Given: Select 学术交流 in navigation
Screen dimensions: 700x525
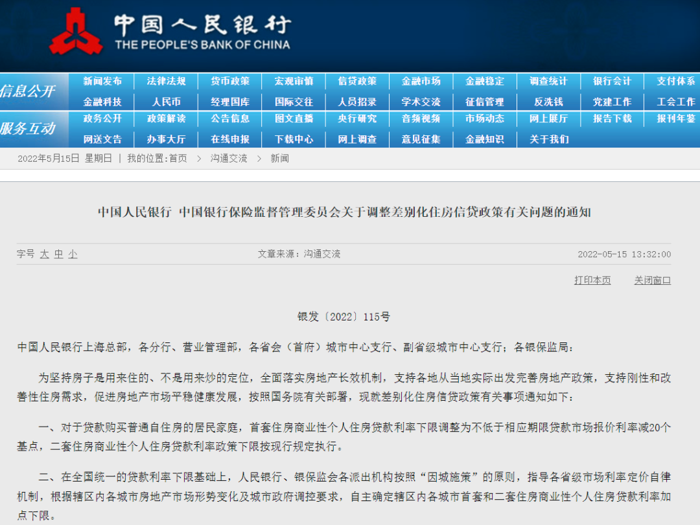Looking at the screenshot, I should (x=421, y=102).
